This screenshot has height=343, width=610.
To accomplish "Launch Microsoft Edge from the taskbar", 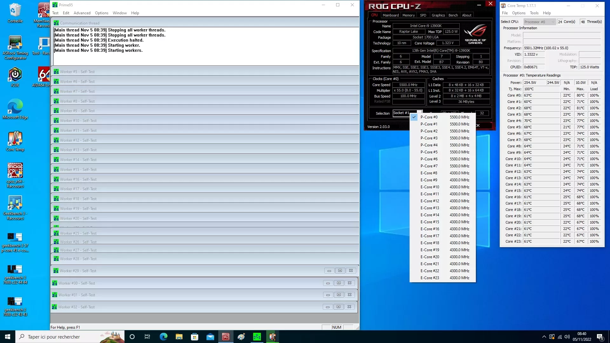I will [163, 337].
